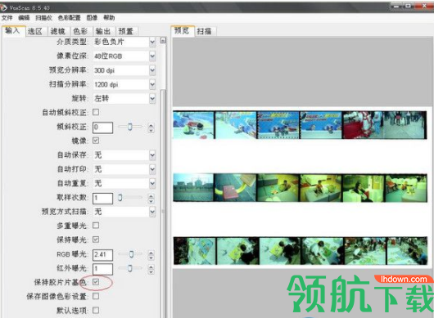Switch to the 输出 tab
Screen dimensions: 434x318
click(x=103, y=31)
